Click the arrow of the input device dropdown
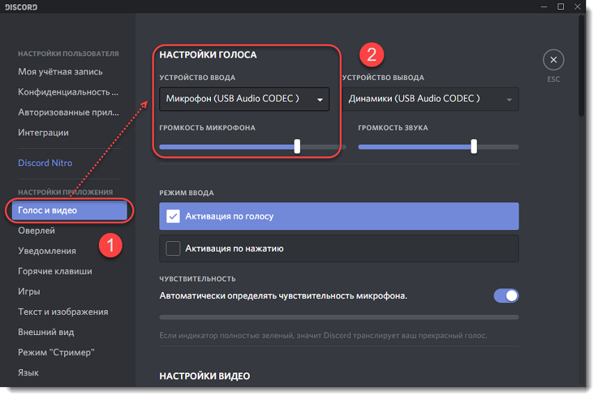This screenshot has width=598, height=399. (x=320, y=100)
